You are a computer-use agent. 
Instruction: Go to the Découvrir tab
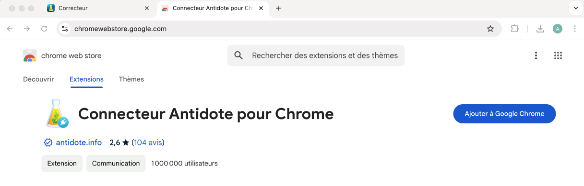tap(38, 79)
